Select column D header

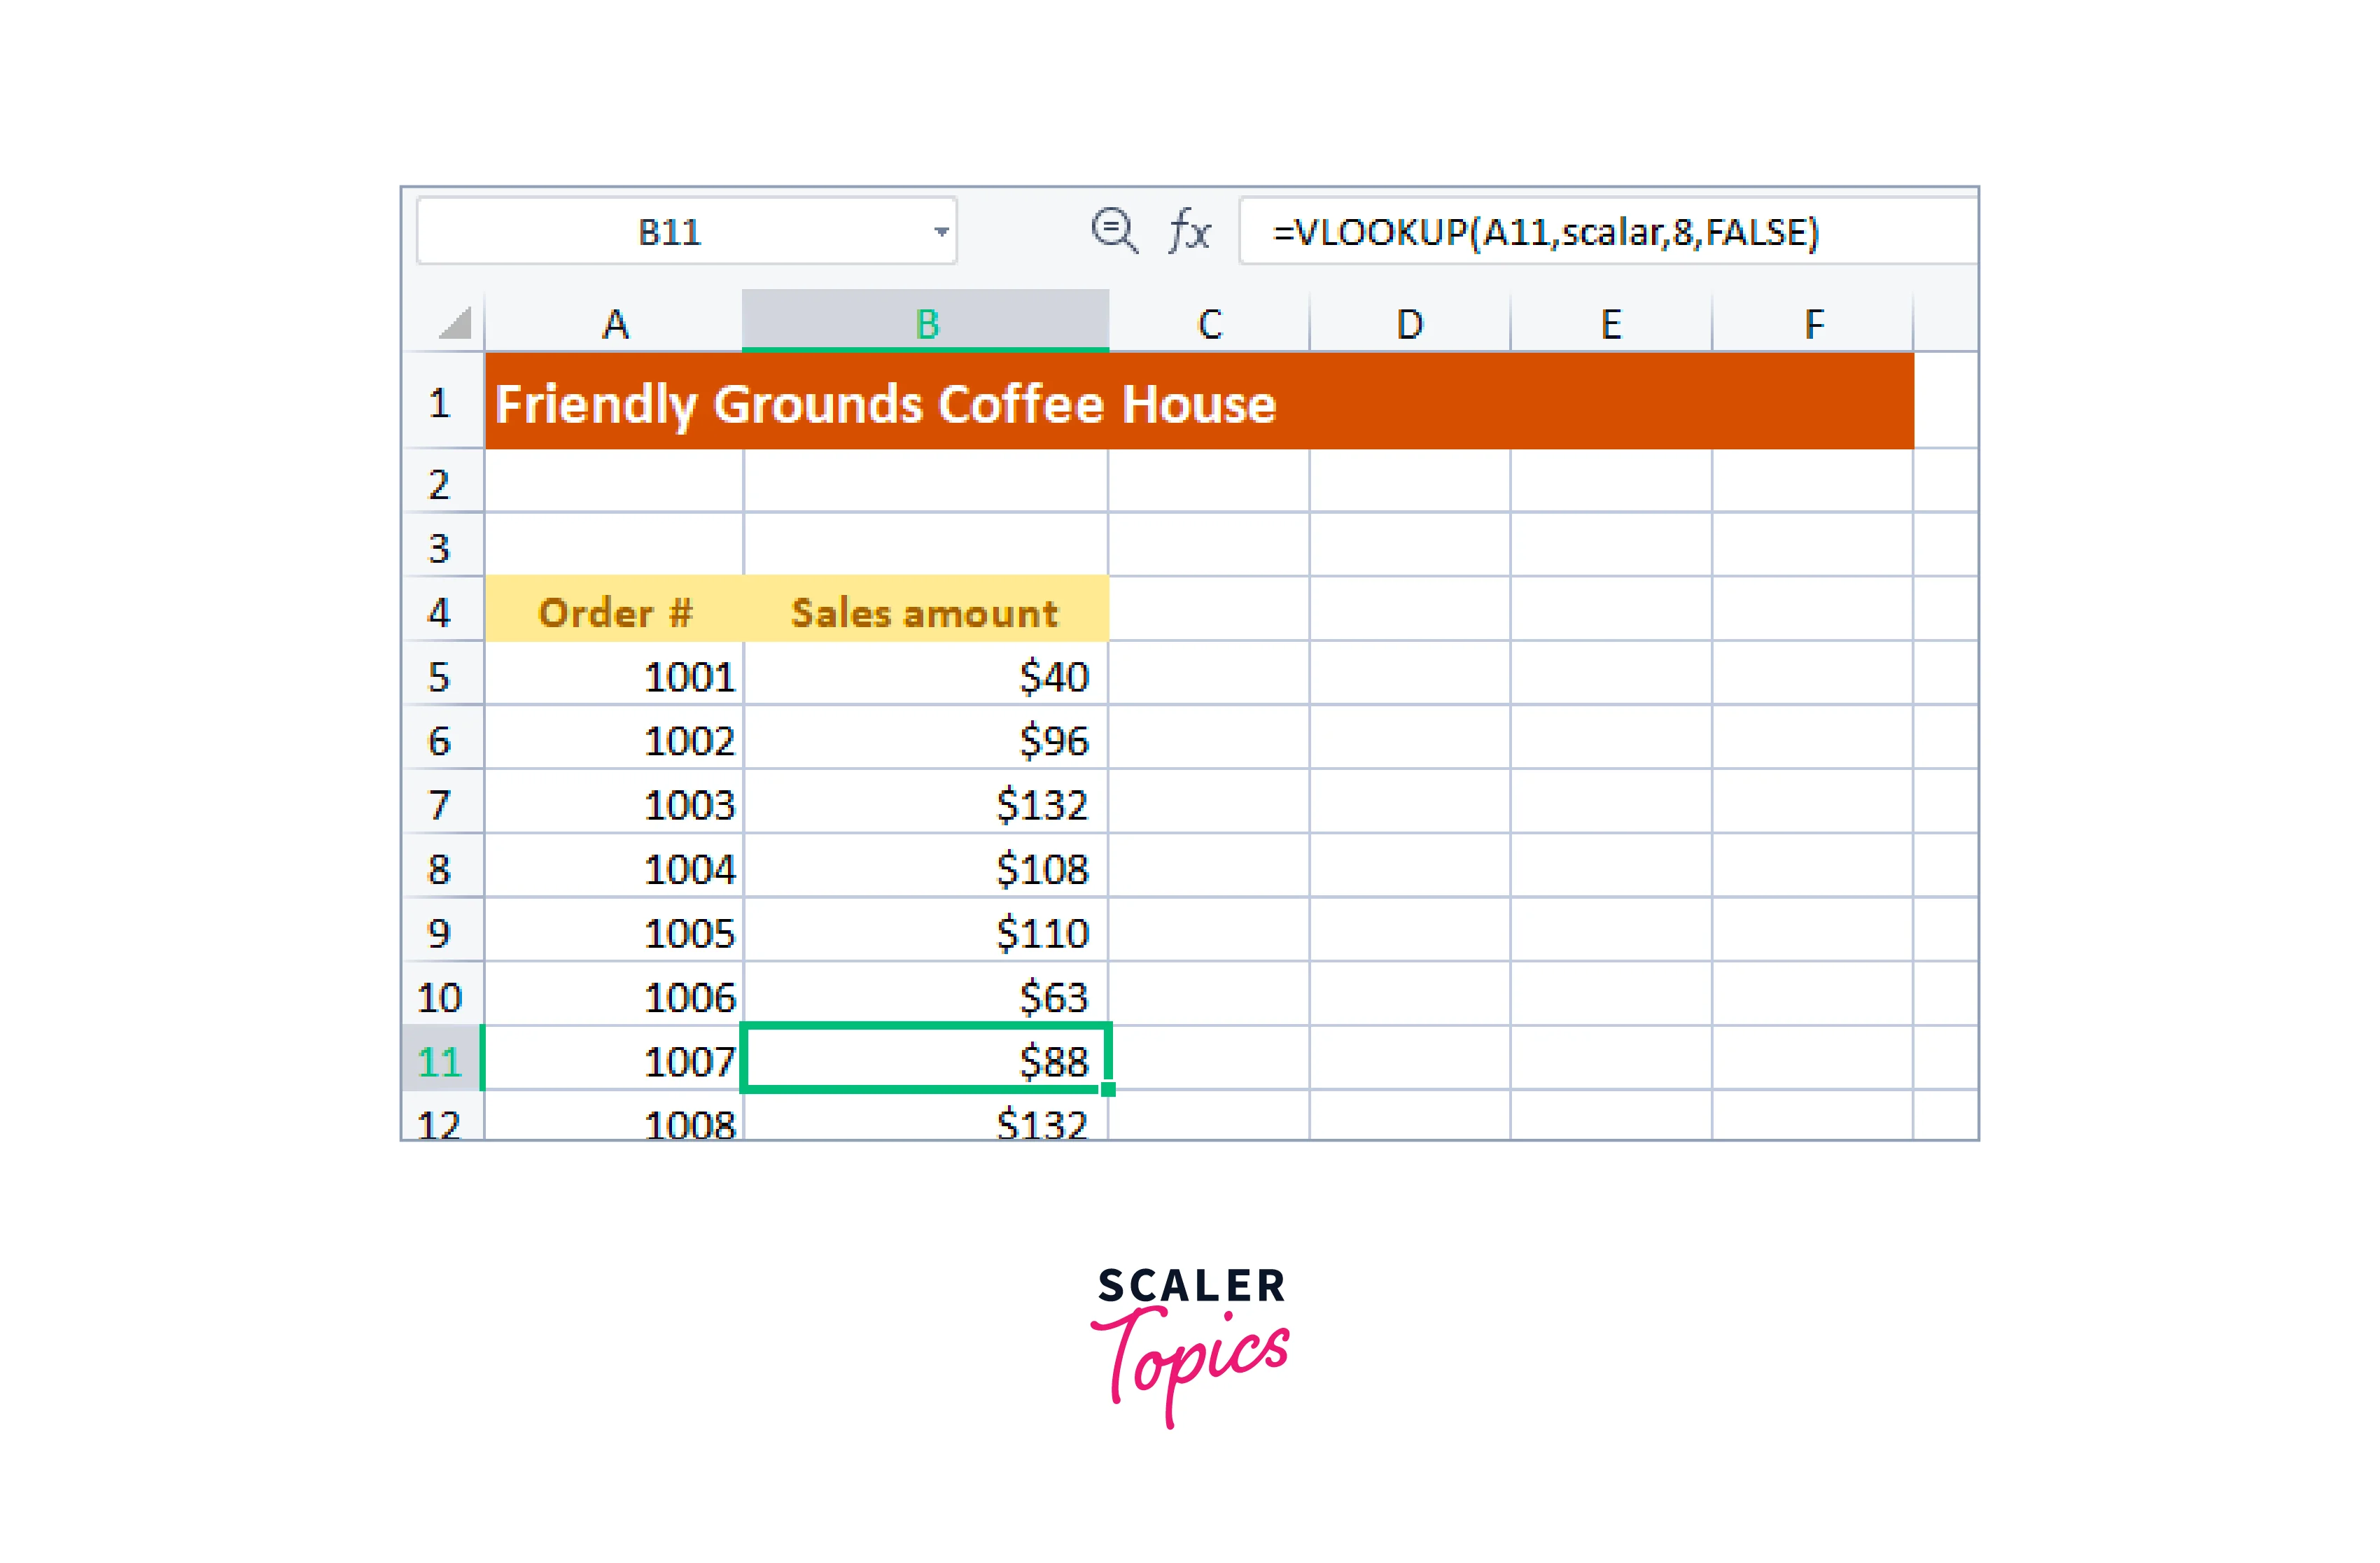pos(1410,323)
